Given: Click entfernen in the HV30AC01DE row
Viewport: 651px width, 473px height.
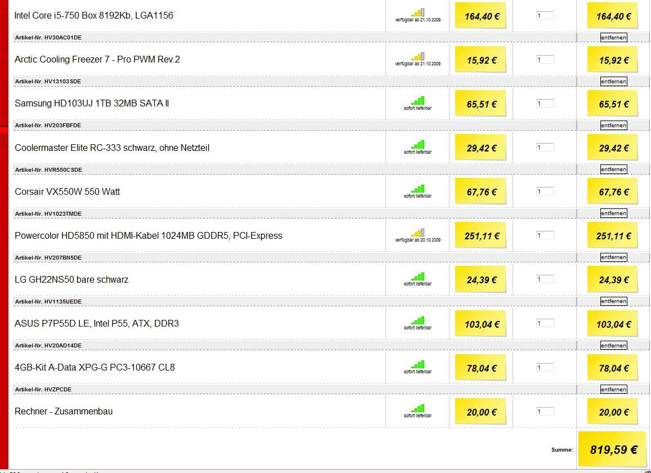Looking at the screenshot, I should (x=614, y=37).
